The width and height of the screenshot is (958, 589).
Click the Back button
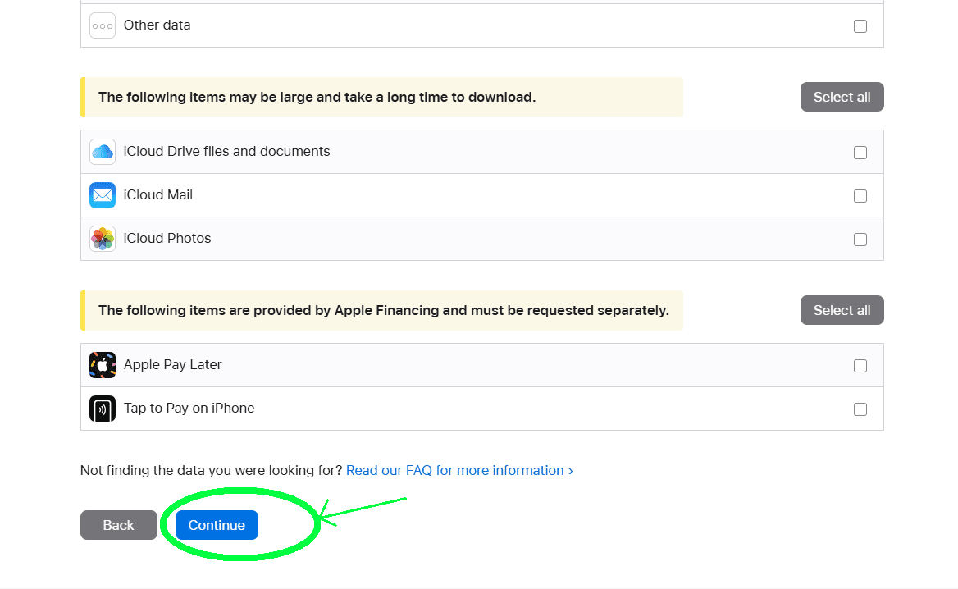[x=118, y=525]
